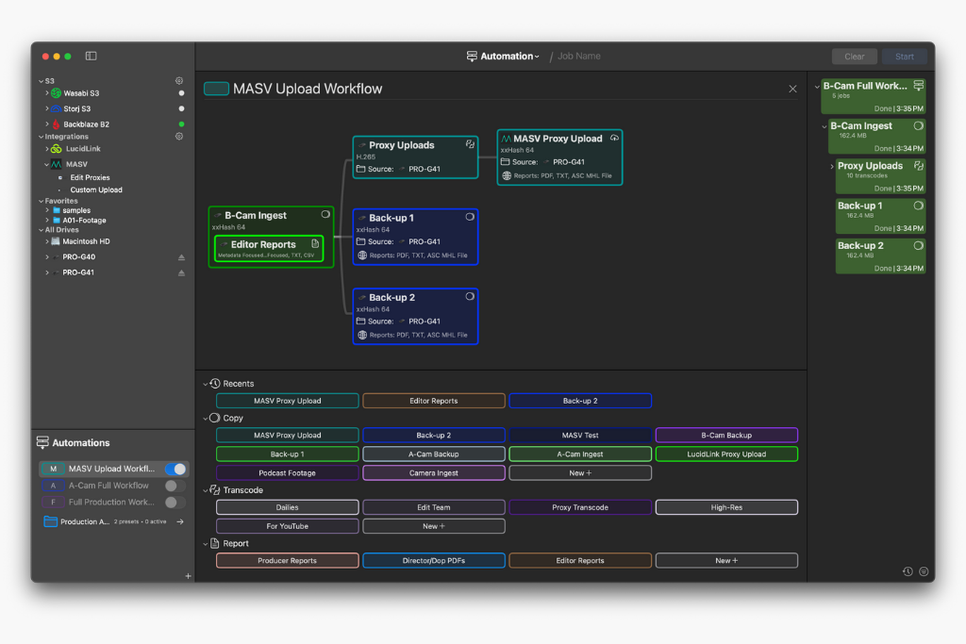Eject the PRO-G40 drive

tap(181, 257)
